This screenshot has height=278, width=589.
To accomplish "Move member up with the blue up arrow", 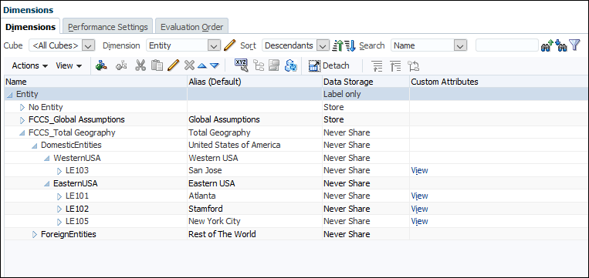I will pyautogui.click(x=202, y=66).
